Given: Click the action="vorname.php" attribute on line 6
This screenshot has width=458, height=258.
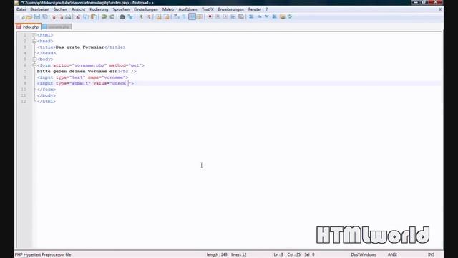Looking at the screenshot, I should pyautogui.click(x=80, y=65).
